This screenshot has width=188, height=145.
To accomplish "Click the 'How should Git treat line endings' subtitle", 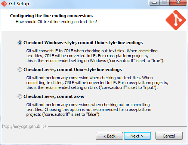I will [56, 22].
